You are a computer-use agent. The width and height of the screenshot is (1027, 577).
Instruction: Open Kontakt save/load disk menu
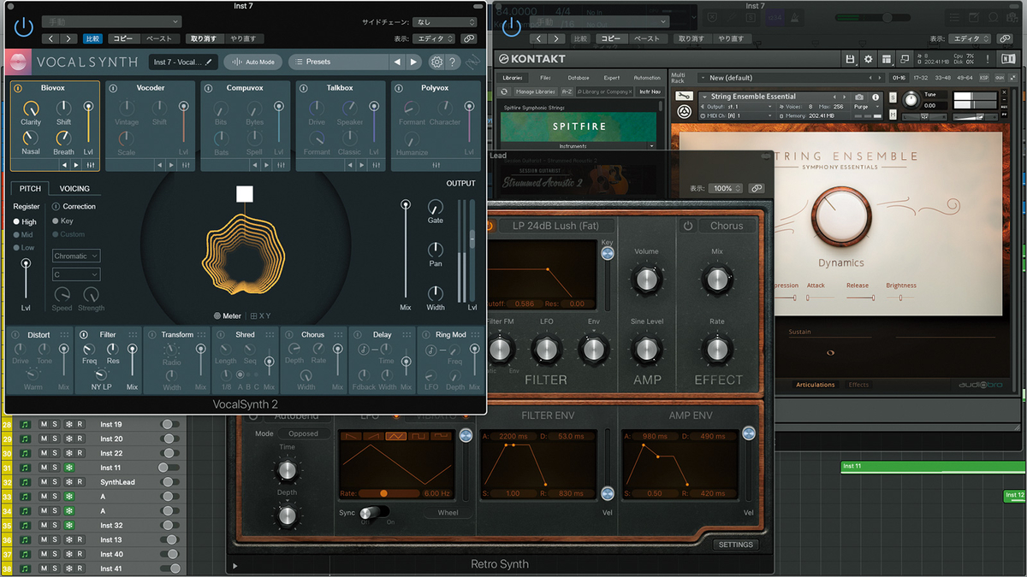tap(850, 59)
